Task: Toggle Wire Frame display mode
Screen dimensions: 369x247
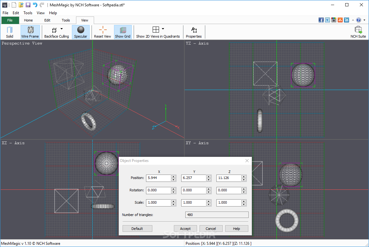Action: [30, 32]
